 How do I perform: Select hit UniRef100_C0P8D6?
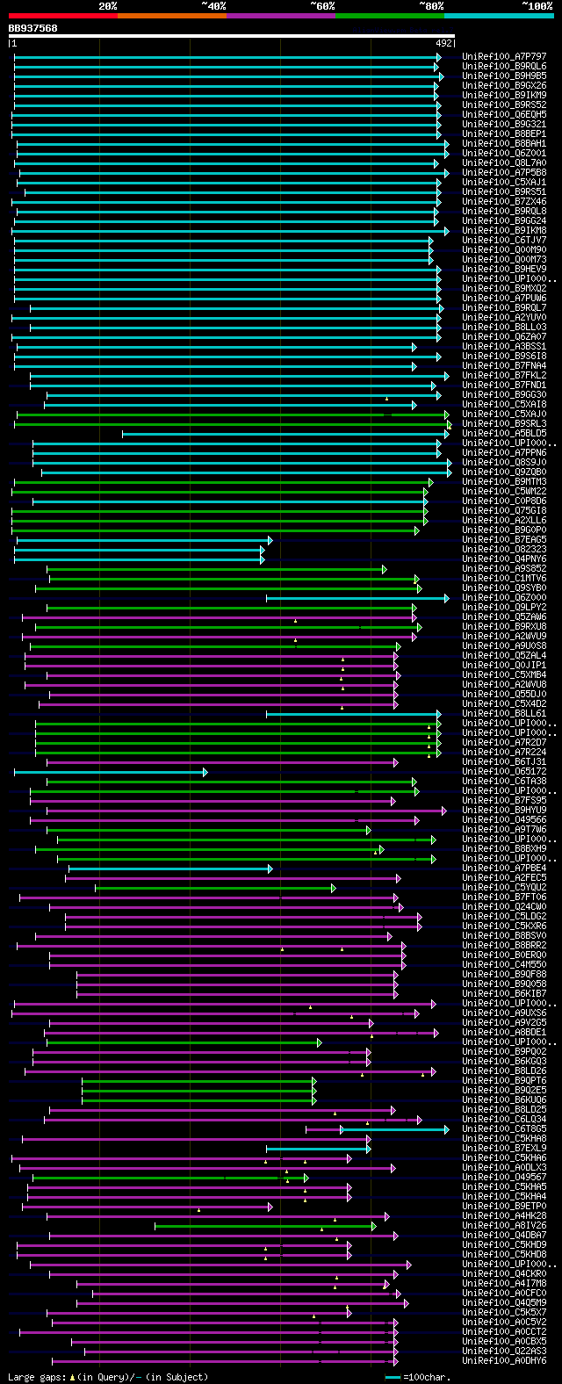[x=504, y=501]
